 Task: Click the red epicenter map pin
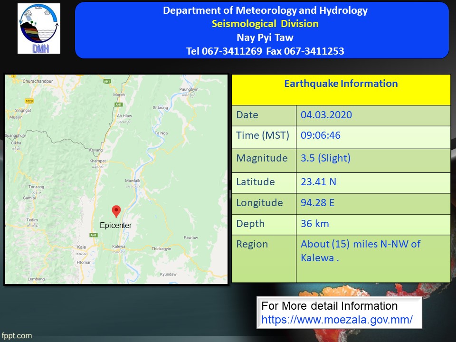click(116, 211)
